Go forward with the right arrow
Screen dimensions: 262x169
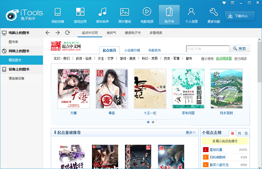[x=57, y=33]
